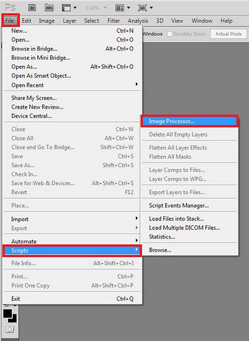Viewport: 249px width, 341px height.
Task: Choose Browse... in Scripts submenu
Action: tap(190, 250)
